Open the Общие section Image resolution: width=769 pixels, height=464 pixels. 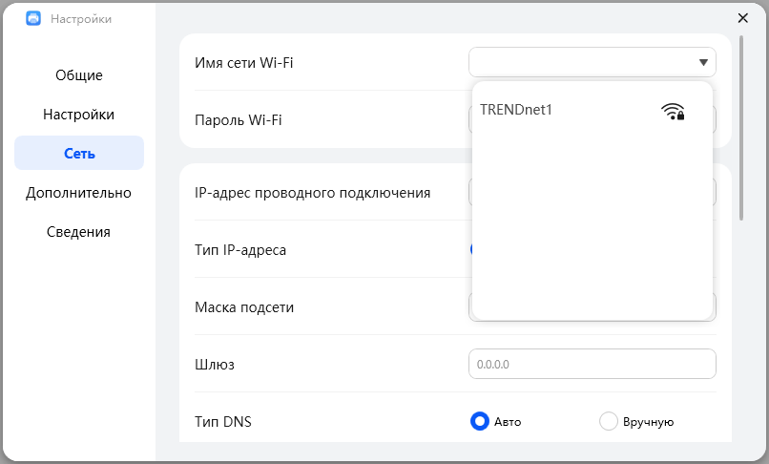(x=79, y=75)
